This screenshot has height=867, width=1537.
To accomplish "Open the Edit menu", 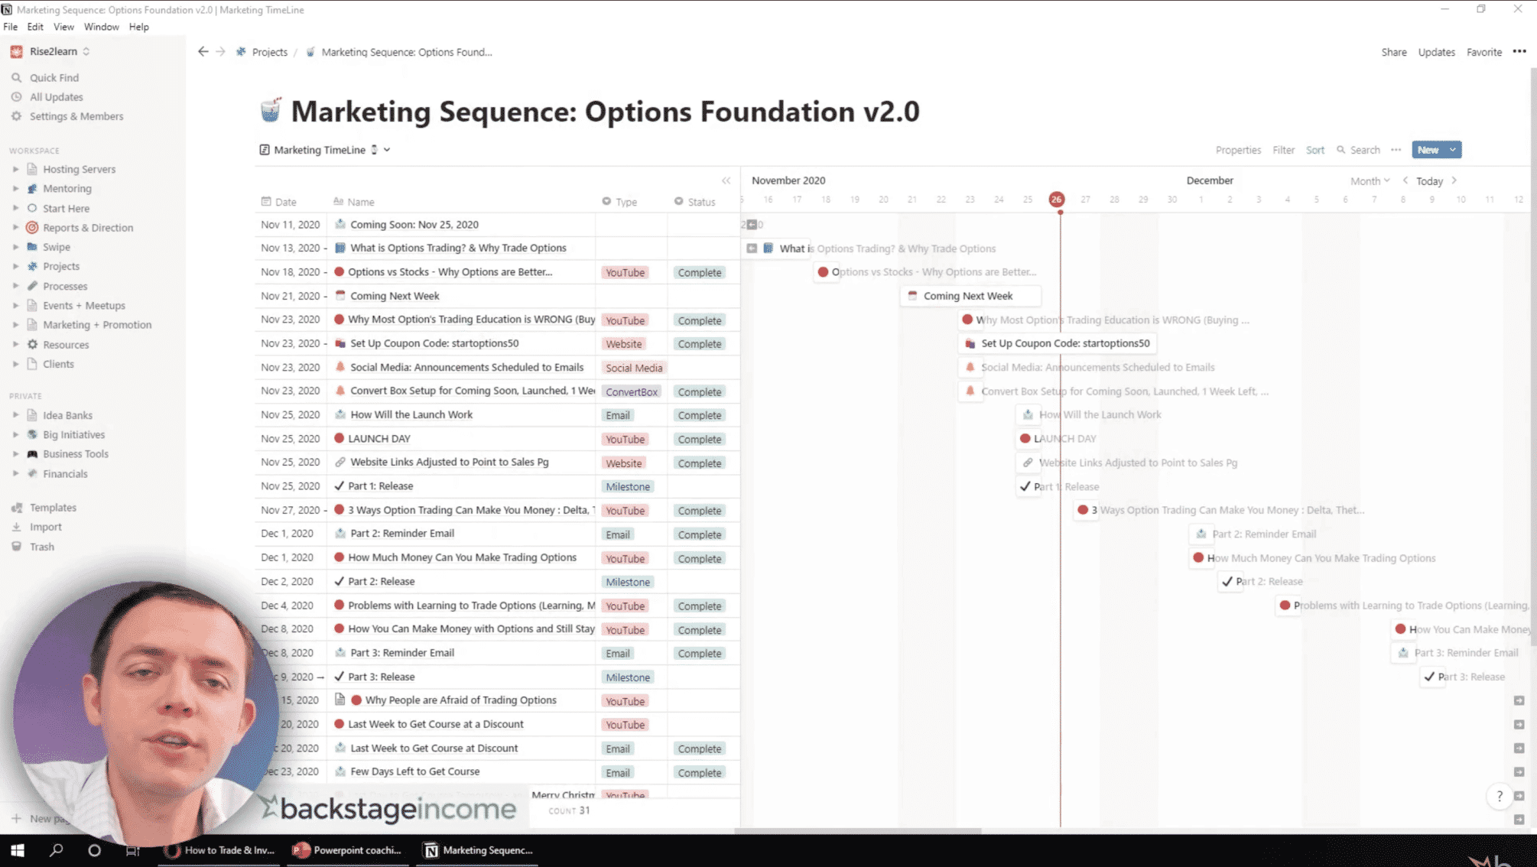I will 35,27.
